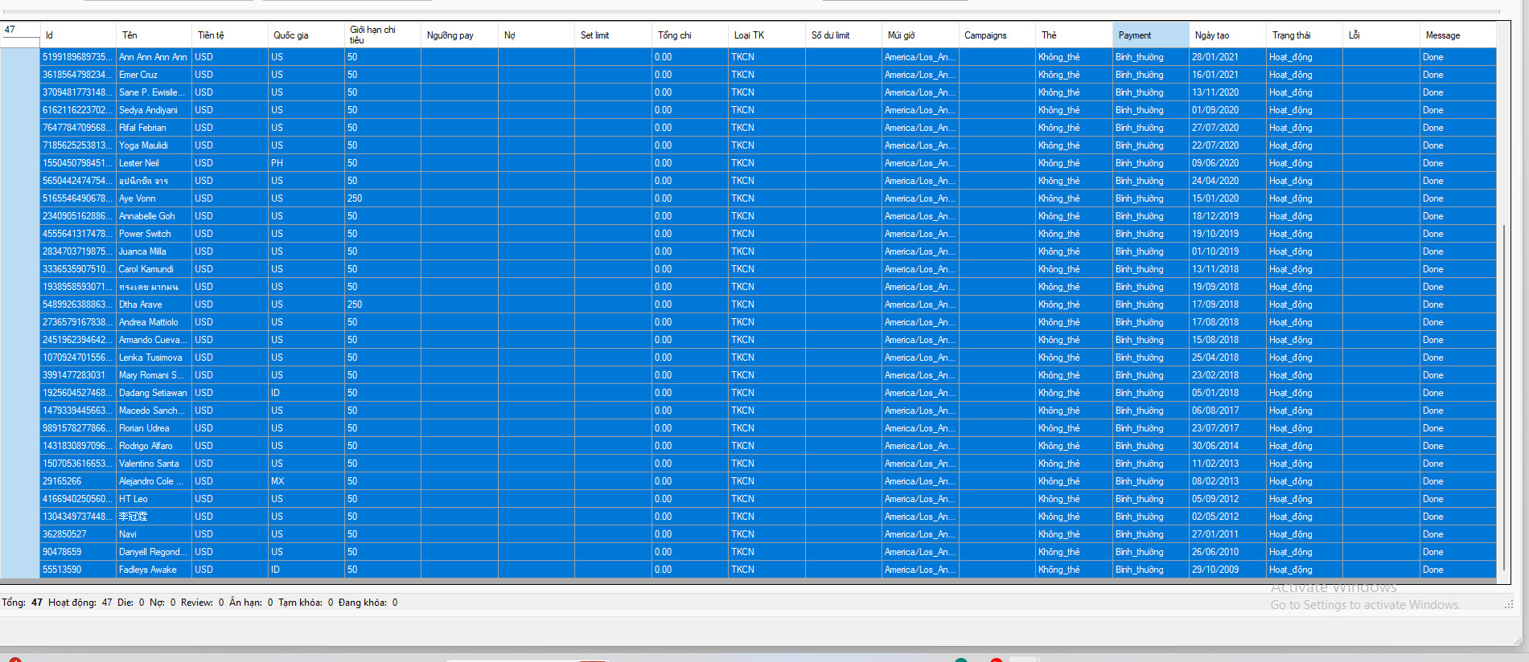Screen dimensions: 1529x662
Task: Sort by Giới hạn chi tiêu header
Action: pos(383,35)
